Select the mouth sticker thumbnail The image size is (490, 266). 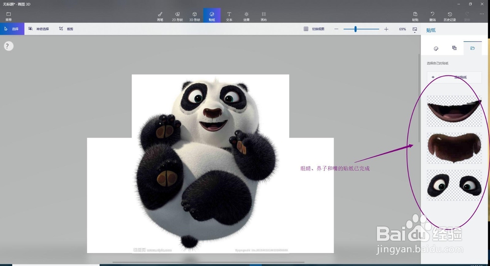(x=454, y=111)
